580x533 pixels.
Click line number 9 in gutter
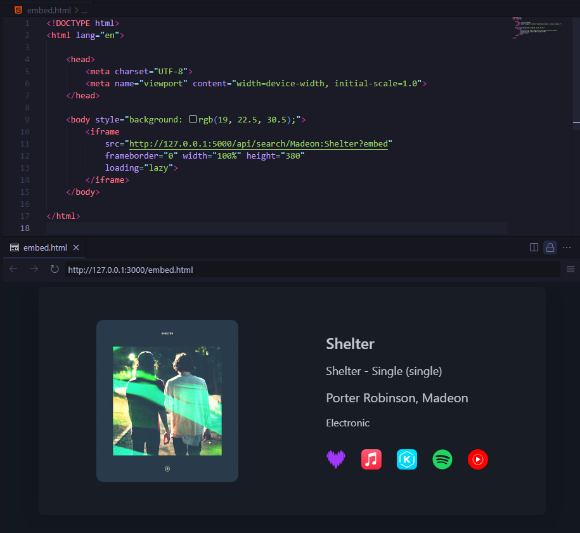(x=27, y=120)
